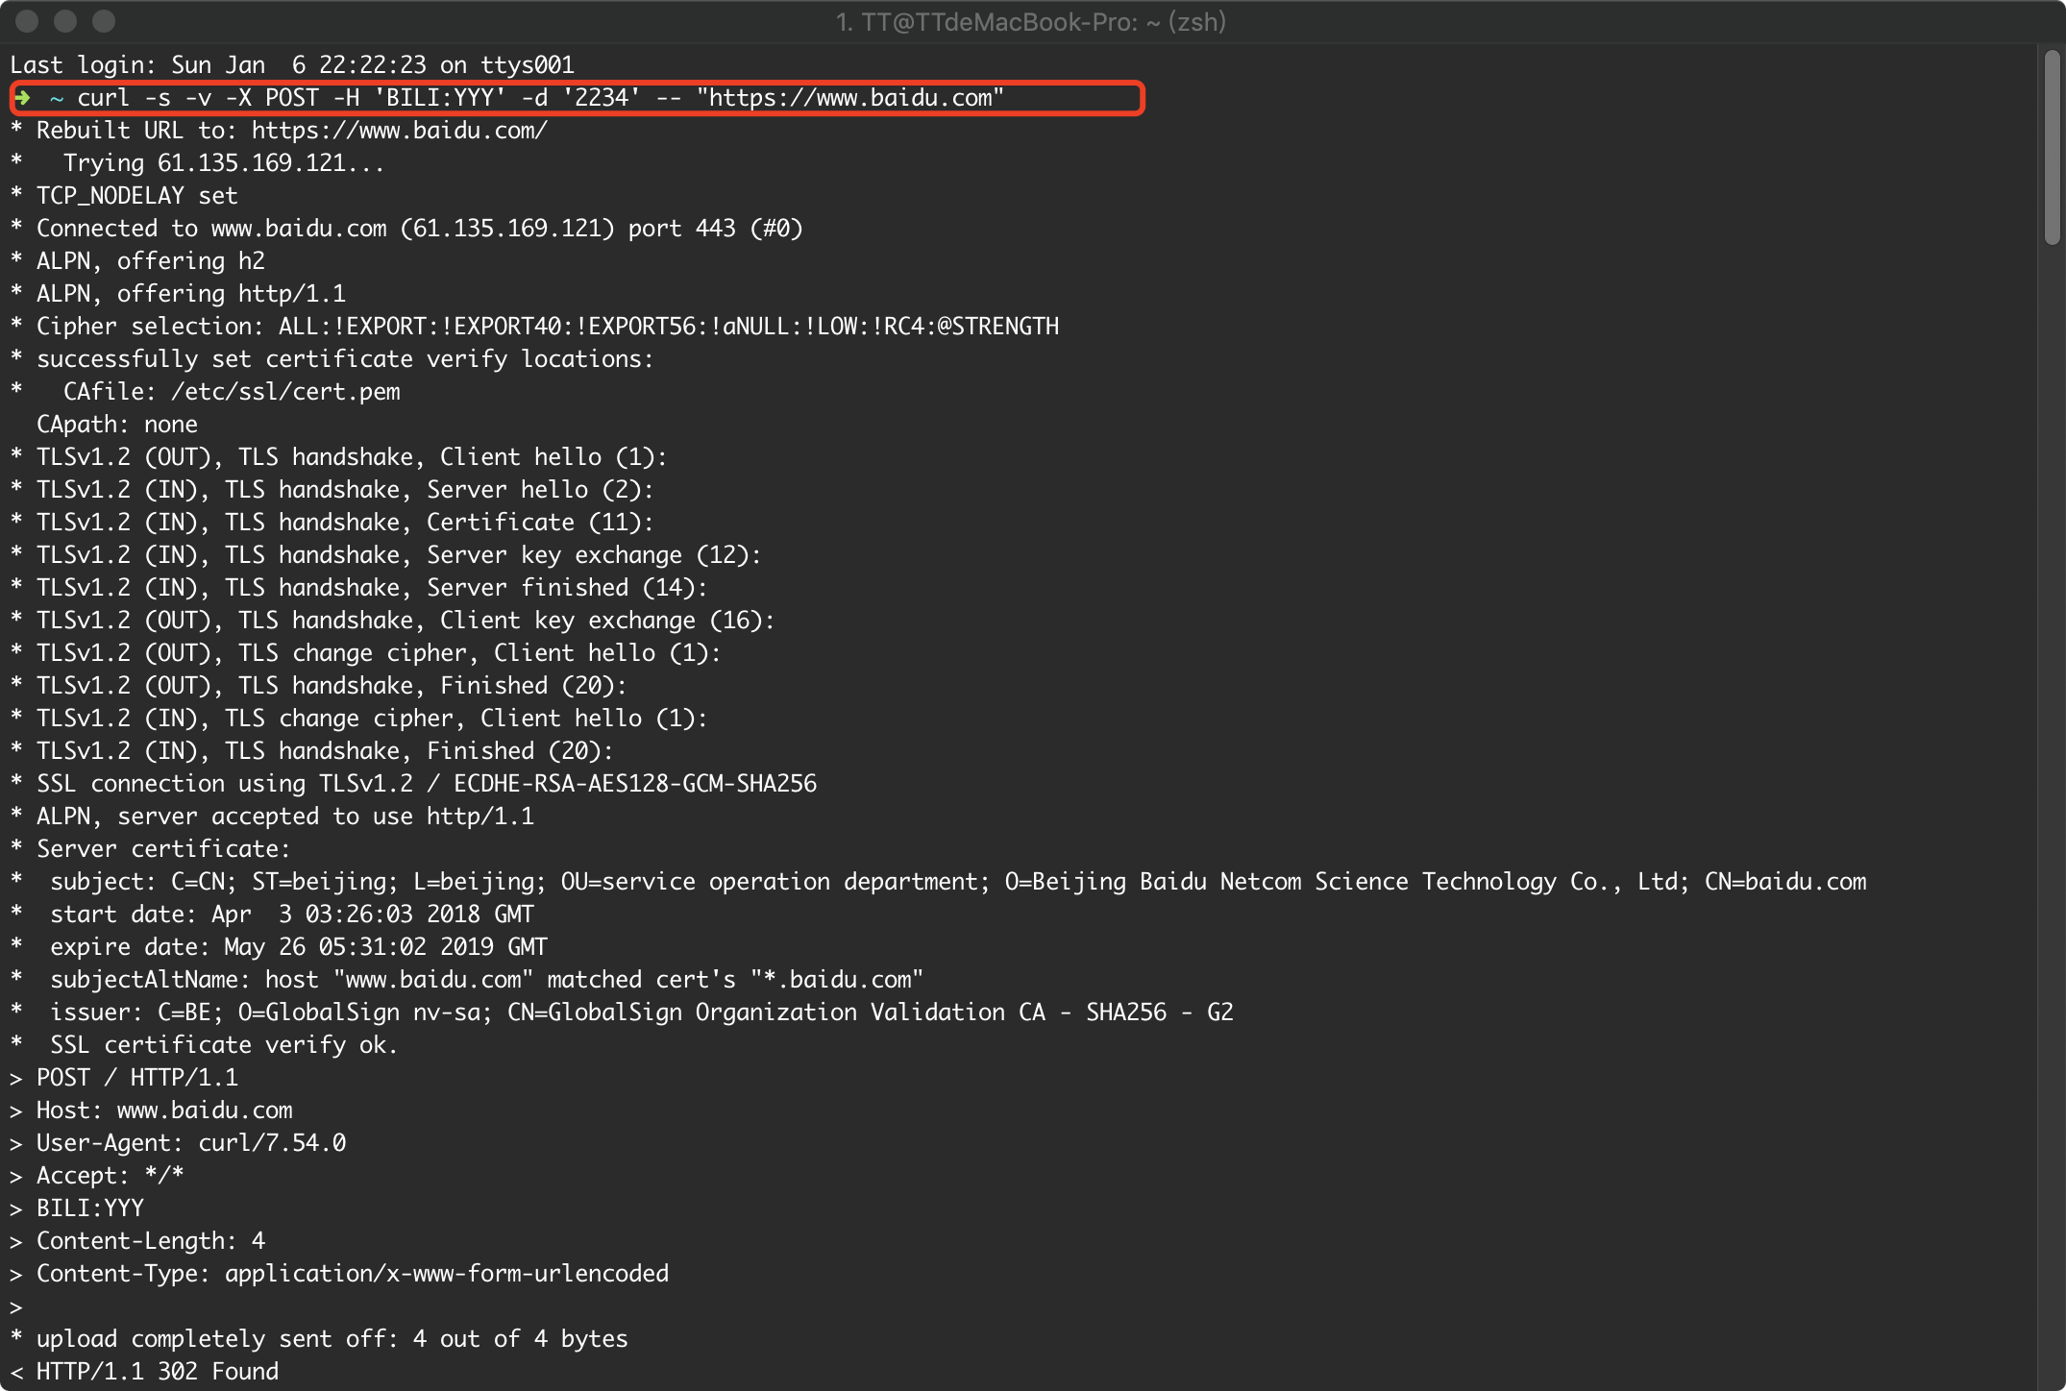Click 'Content-Type: application/x-www-form-urlencoded' line

point(339,1274)
